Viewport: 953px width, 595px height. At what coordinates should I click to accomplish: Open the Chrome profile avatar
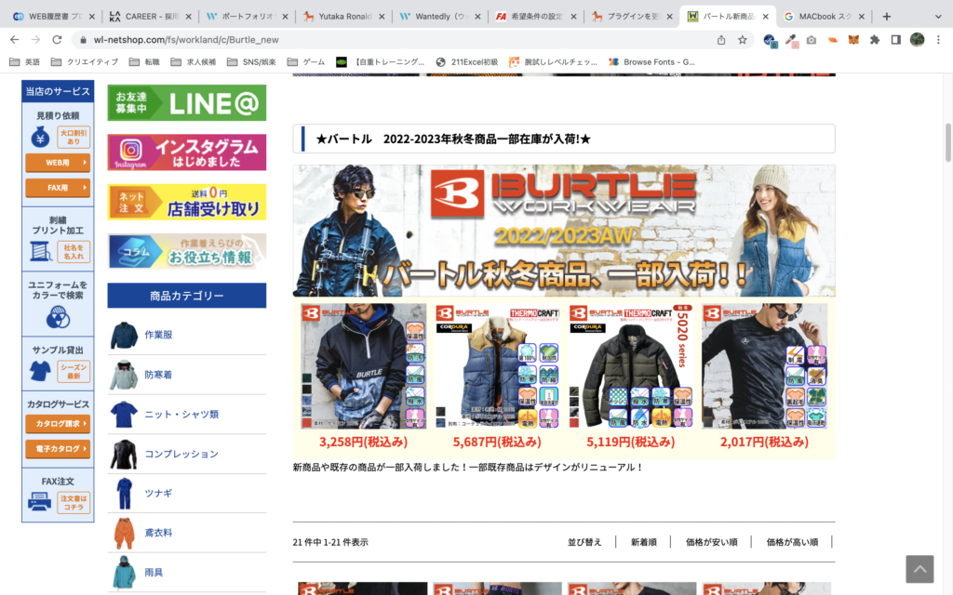tap(917, 39)
